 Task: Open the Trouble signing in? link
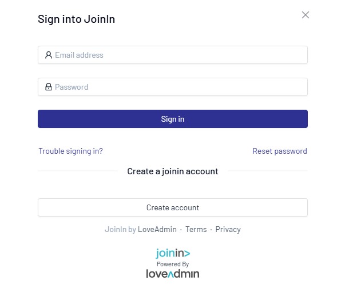click(x=70, y=151)
